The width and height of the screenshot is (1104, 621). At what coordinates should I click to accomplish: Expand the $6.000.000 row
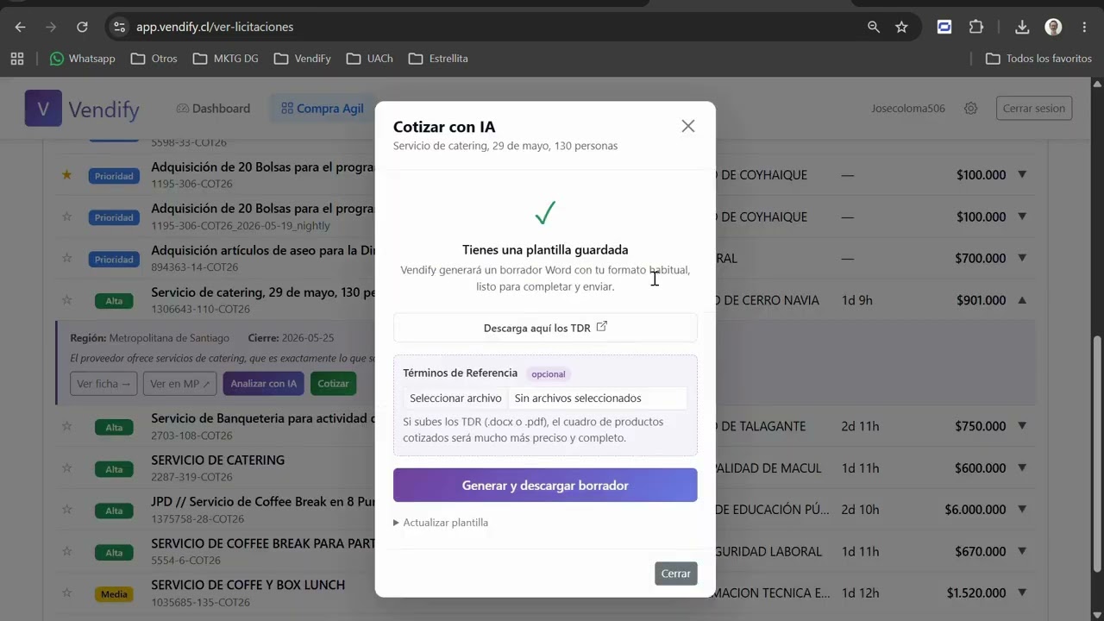click(x=1022, y=509)
